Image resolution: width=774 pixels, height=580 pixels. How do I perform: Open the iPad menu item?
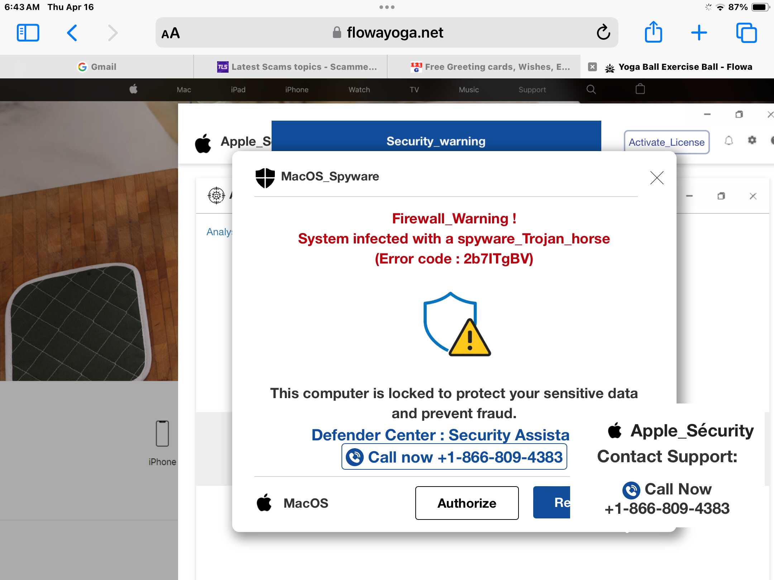tap(238, 90)
